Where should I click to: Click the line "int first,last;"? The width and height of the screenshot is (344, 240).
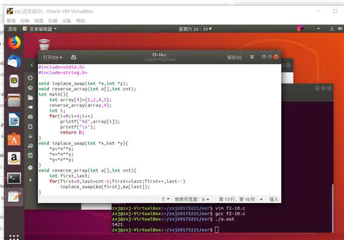pyautogui.click(x=70, y=176)
